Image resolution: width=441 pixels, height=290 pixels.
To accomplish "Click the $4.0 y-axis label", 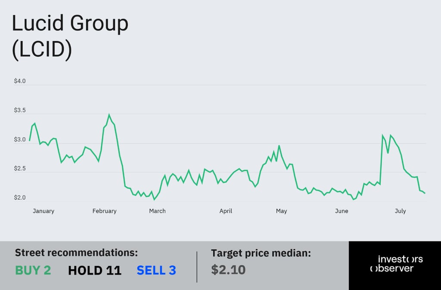I will coord(20,81).
